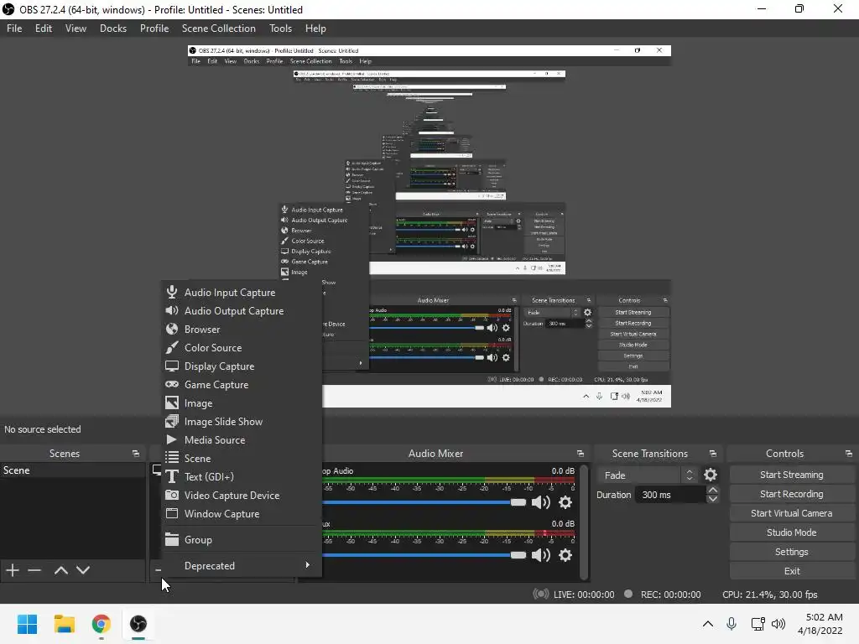
Task: Open Desktop Audio gear settings
Action: coord(565,502)
